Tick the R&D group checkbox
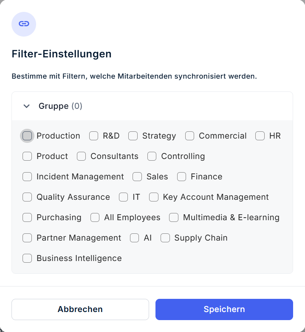Screen dimensions: 305x332 (x=94, y=136)
